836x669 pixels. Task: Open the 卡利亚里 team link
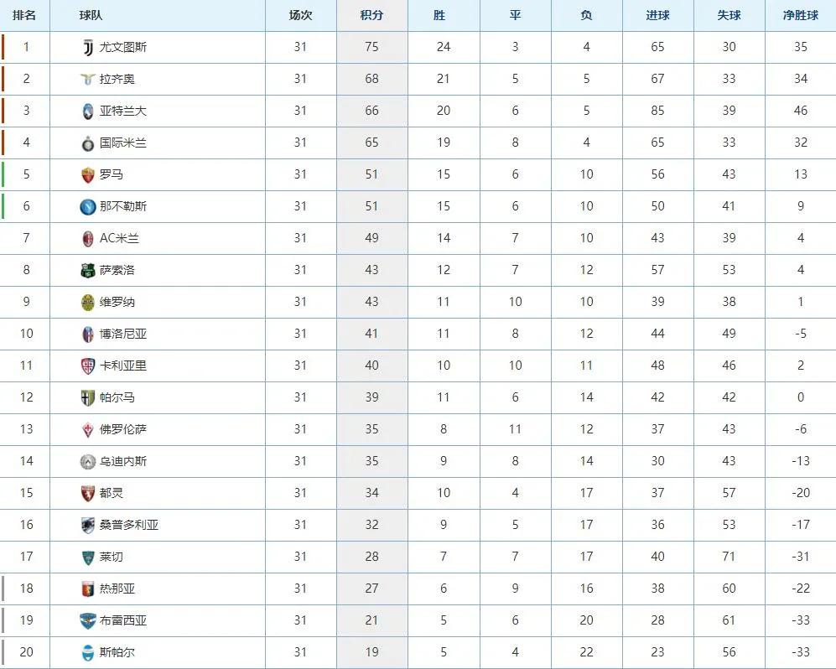[x=123, y=366]
